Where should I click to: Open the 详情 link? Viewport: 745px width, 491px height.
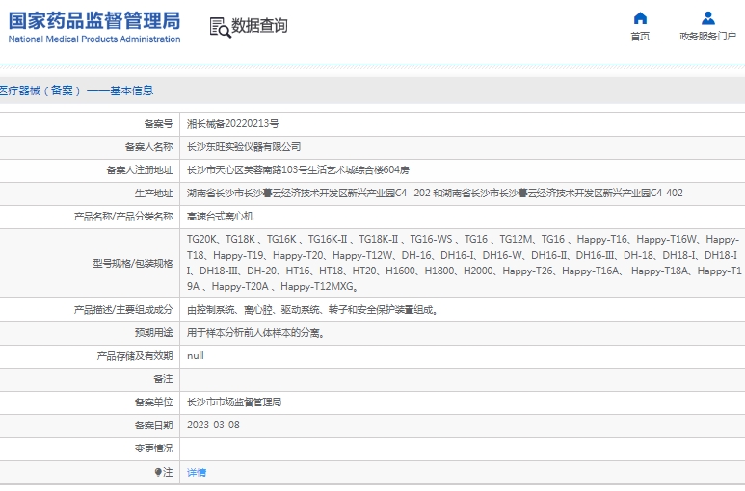point(197,473)
